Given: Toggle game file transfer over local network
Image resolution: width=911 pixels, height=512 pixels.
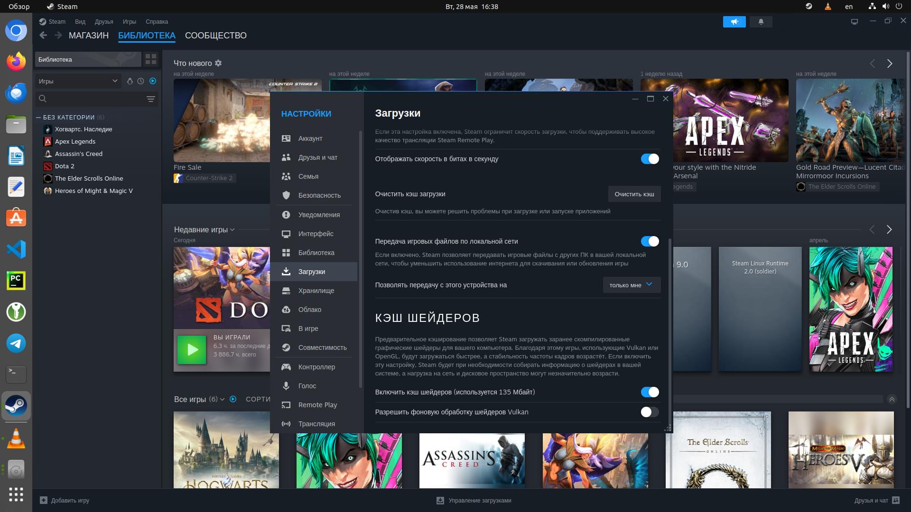Looking at the screenshot, I should point(650,241).
